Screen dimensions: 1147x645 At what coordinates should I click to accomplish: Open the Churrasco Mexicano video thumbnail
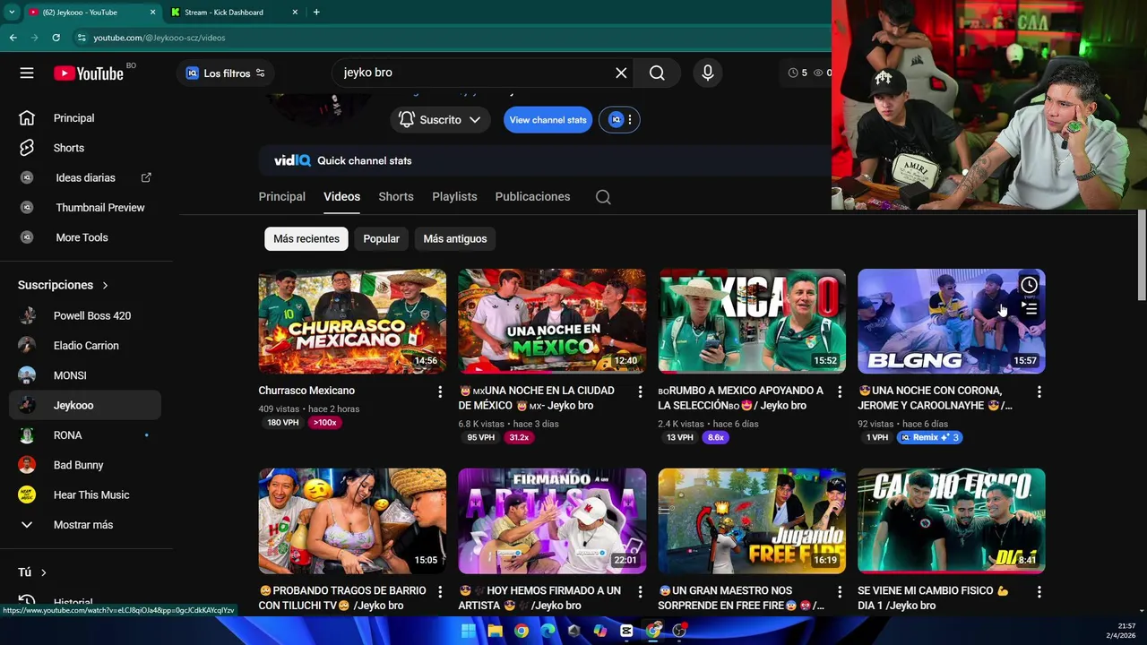(352, 322)
